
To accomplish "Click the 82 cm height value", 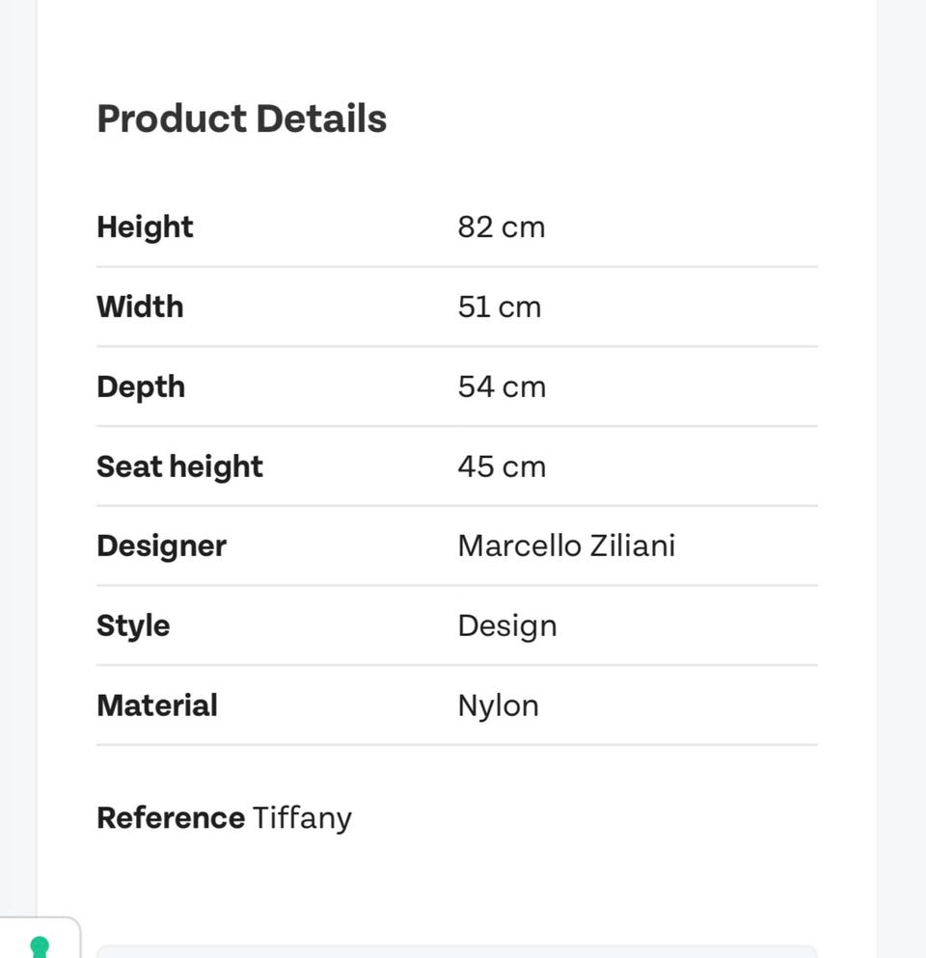I will tap(501, 227).
